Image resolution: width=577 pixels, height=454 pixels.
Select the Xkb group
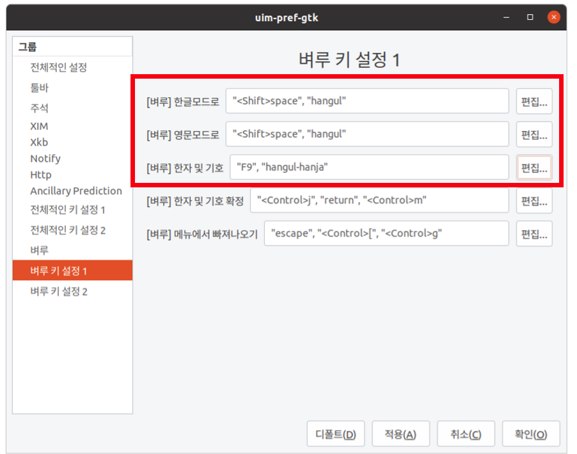[72, 143]
